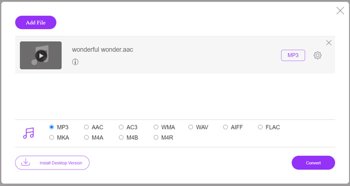Remove wonderful wonder.aac from the list
Viewport: 350px width, 186px height.
click(328, 43)
